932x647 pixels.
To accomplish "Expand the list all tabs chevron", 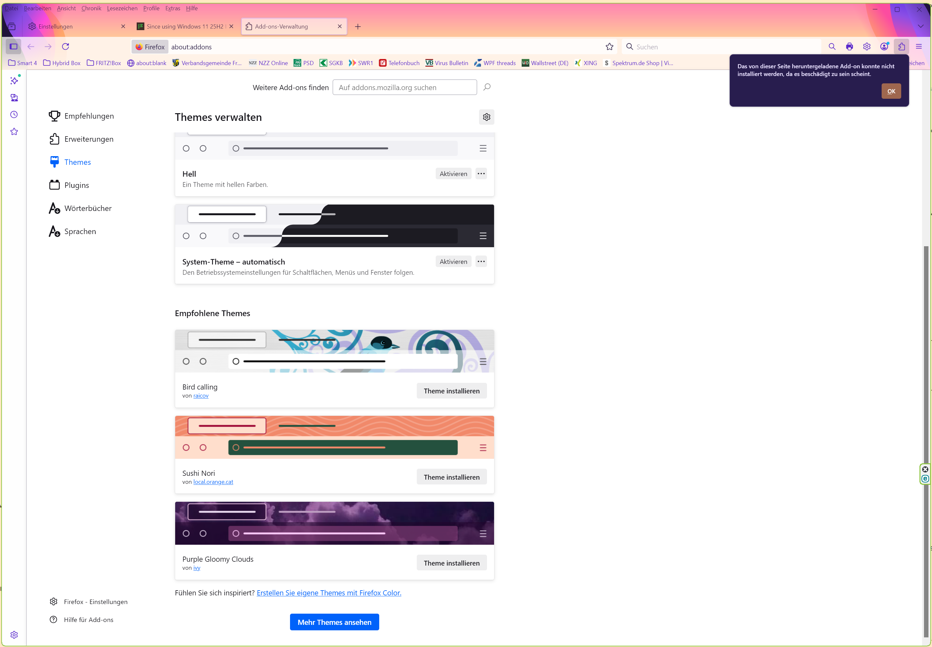I will [920, 26].
